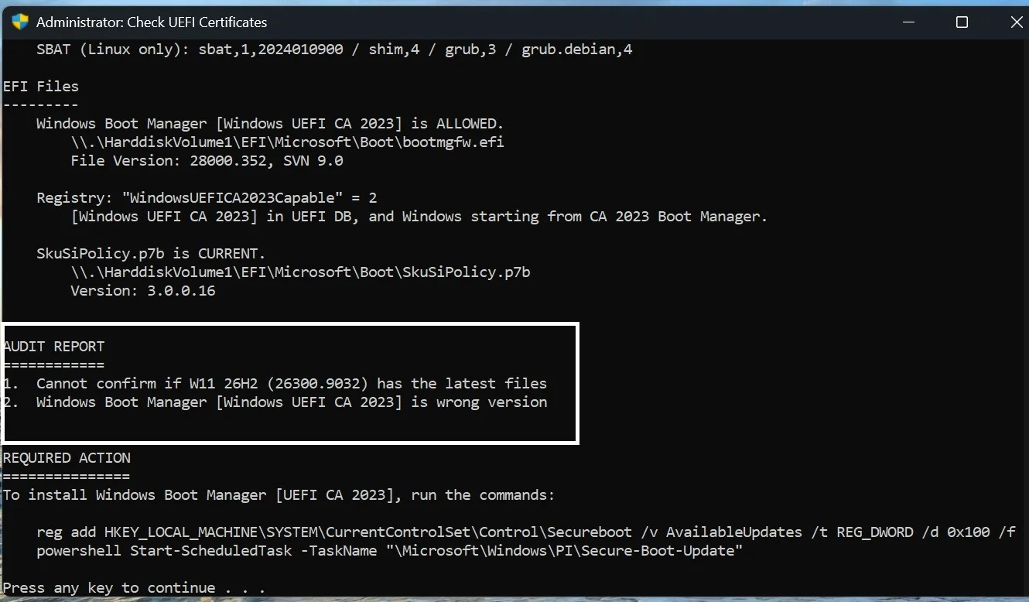Click the bootmgfw.efi file path
1029x602 pixels.
point(287,142)
